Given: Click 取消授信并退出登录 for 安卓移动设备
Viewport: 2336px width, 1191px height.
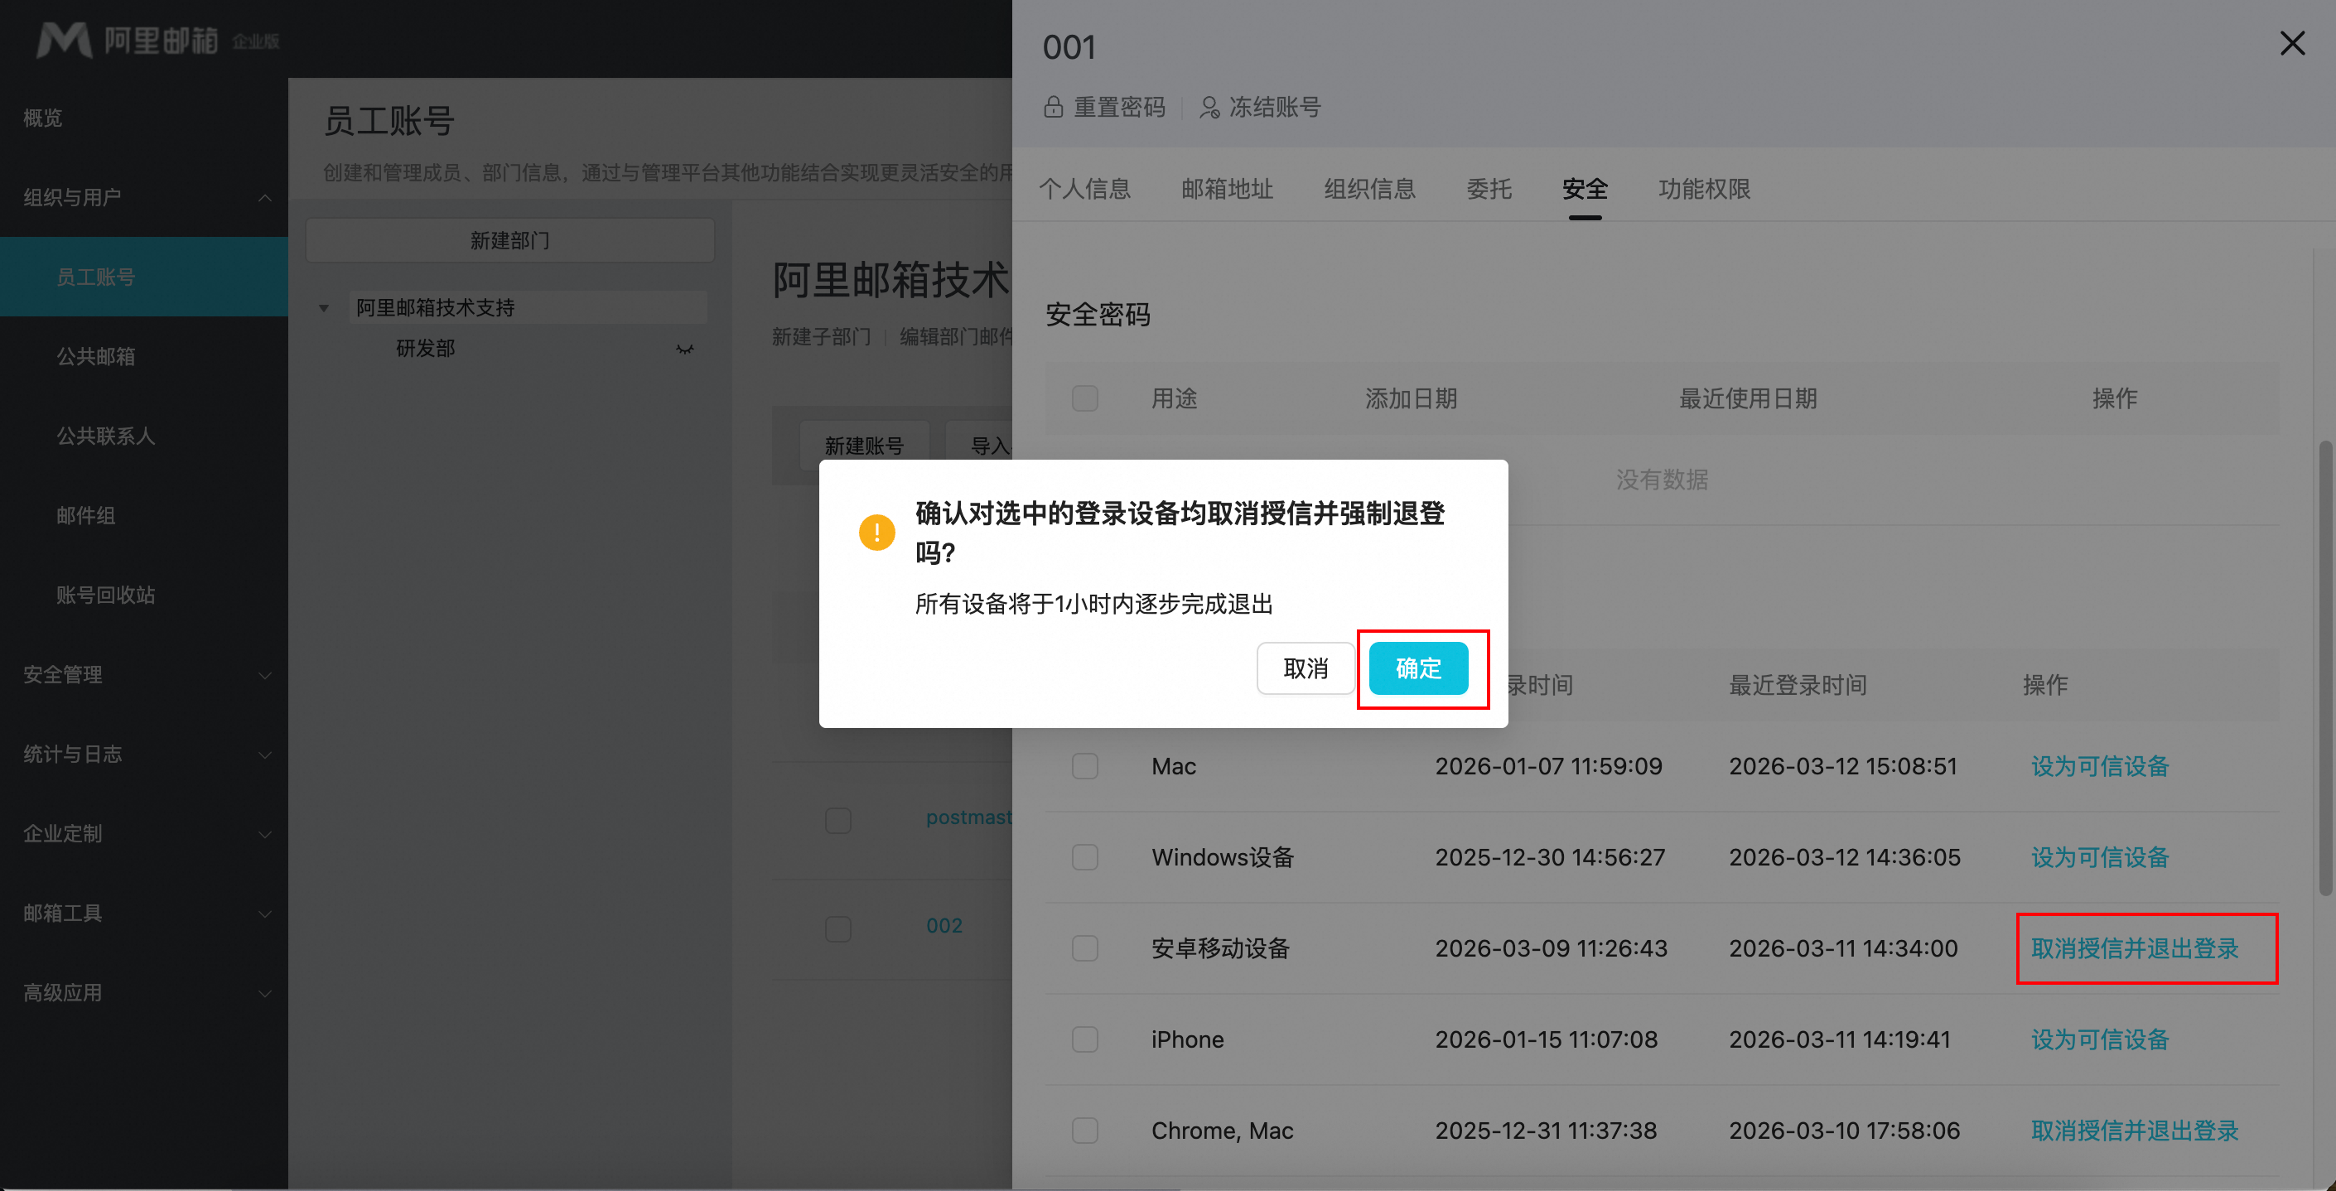Looking at the screenshot, I should [2134, 948].
